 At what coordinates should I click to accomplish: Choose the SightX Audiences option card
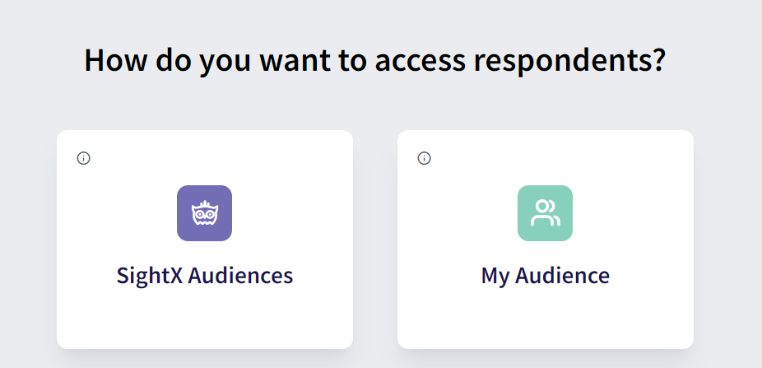click(x=205, y=240)
